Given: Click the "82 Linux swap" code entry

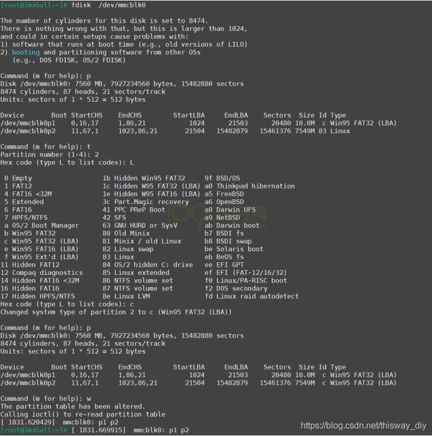Looking at the screenshot, I should pyautogui.click(x=128, y=249).
